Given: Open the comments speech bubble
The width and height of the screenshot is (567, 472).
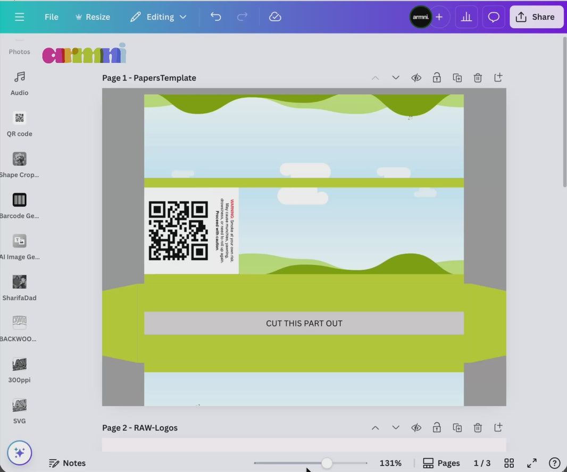Looking at the screenshot, I should pyautogui.click(x=494, y=17).
